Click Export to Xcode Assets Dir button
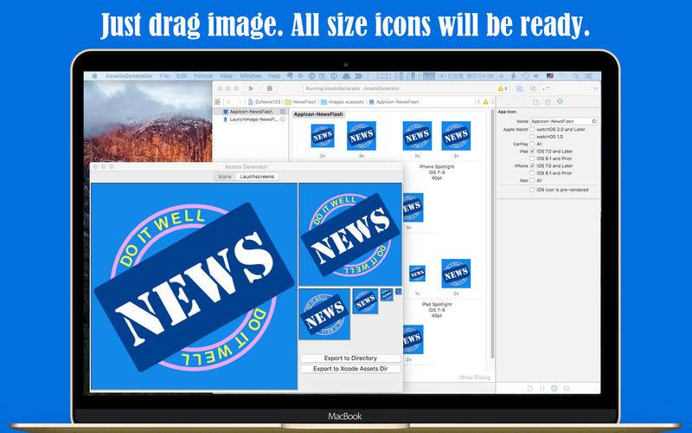The width and height of the screenshot is (692, 433). (x=350, y=369)
